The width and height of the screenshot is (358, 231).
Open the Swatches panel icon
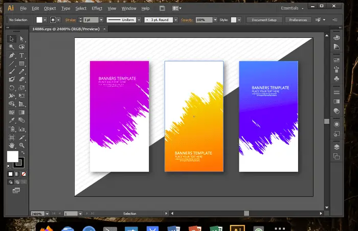(337, 60)
